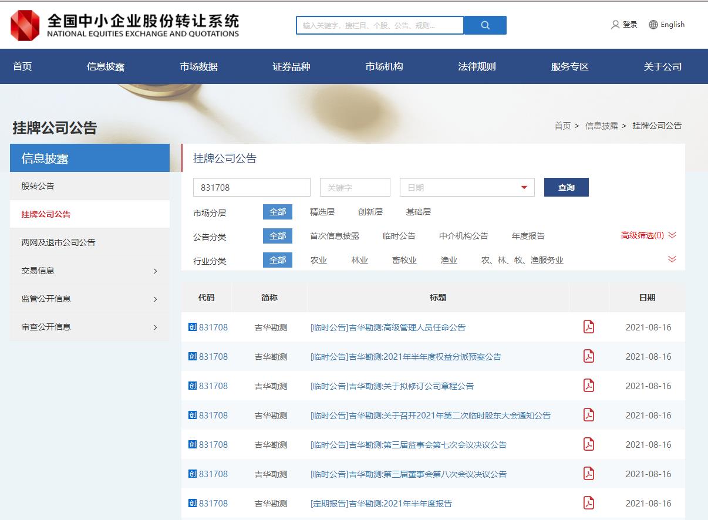This screenshot has height=520, width=708.
Task: Open PDF for 第三届监事会第七次会议决议公告
Action: pyautogui.click(x=588, y=444)
